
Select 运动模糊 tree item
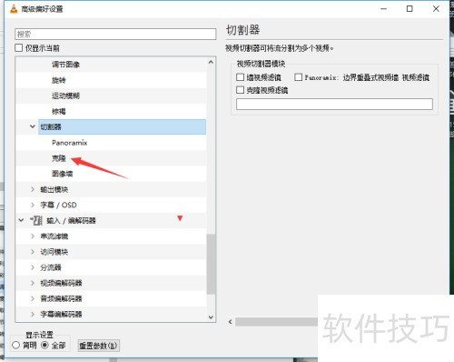[65, 96]
